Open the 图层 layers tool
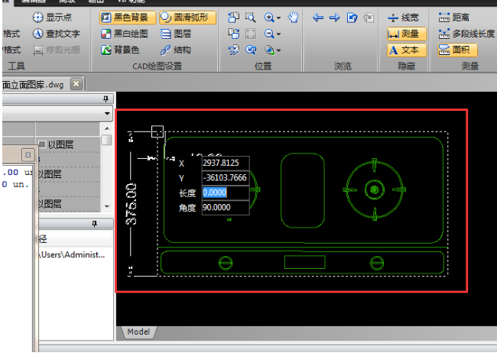Screen dimensions: 497x356 point(176,34)
